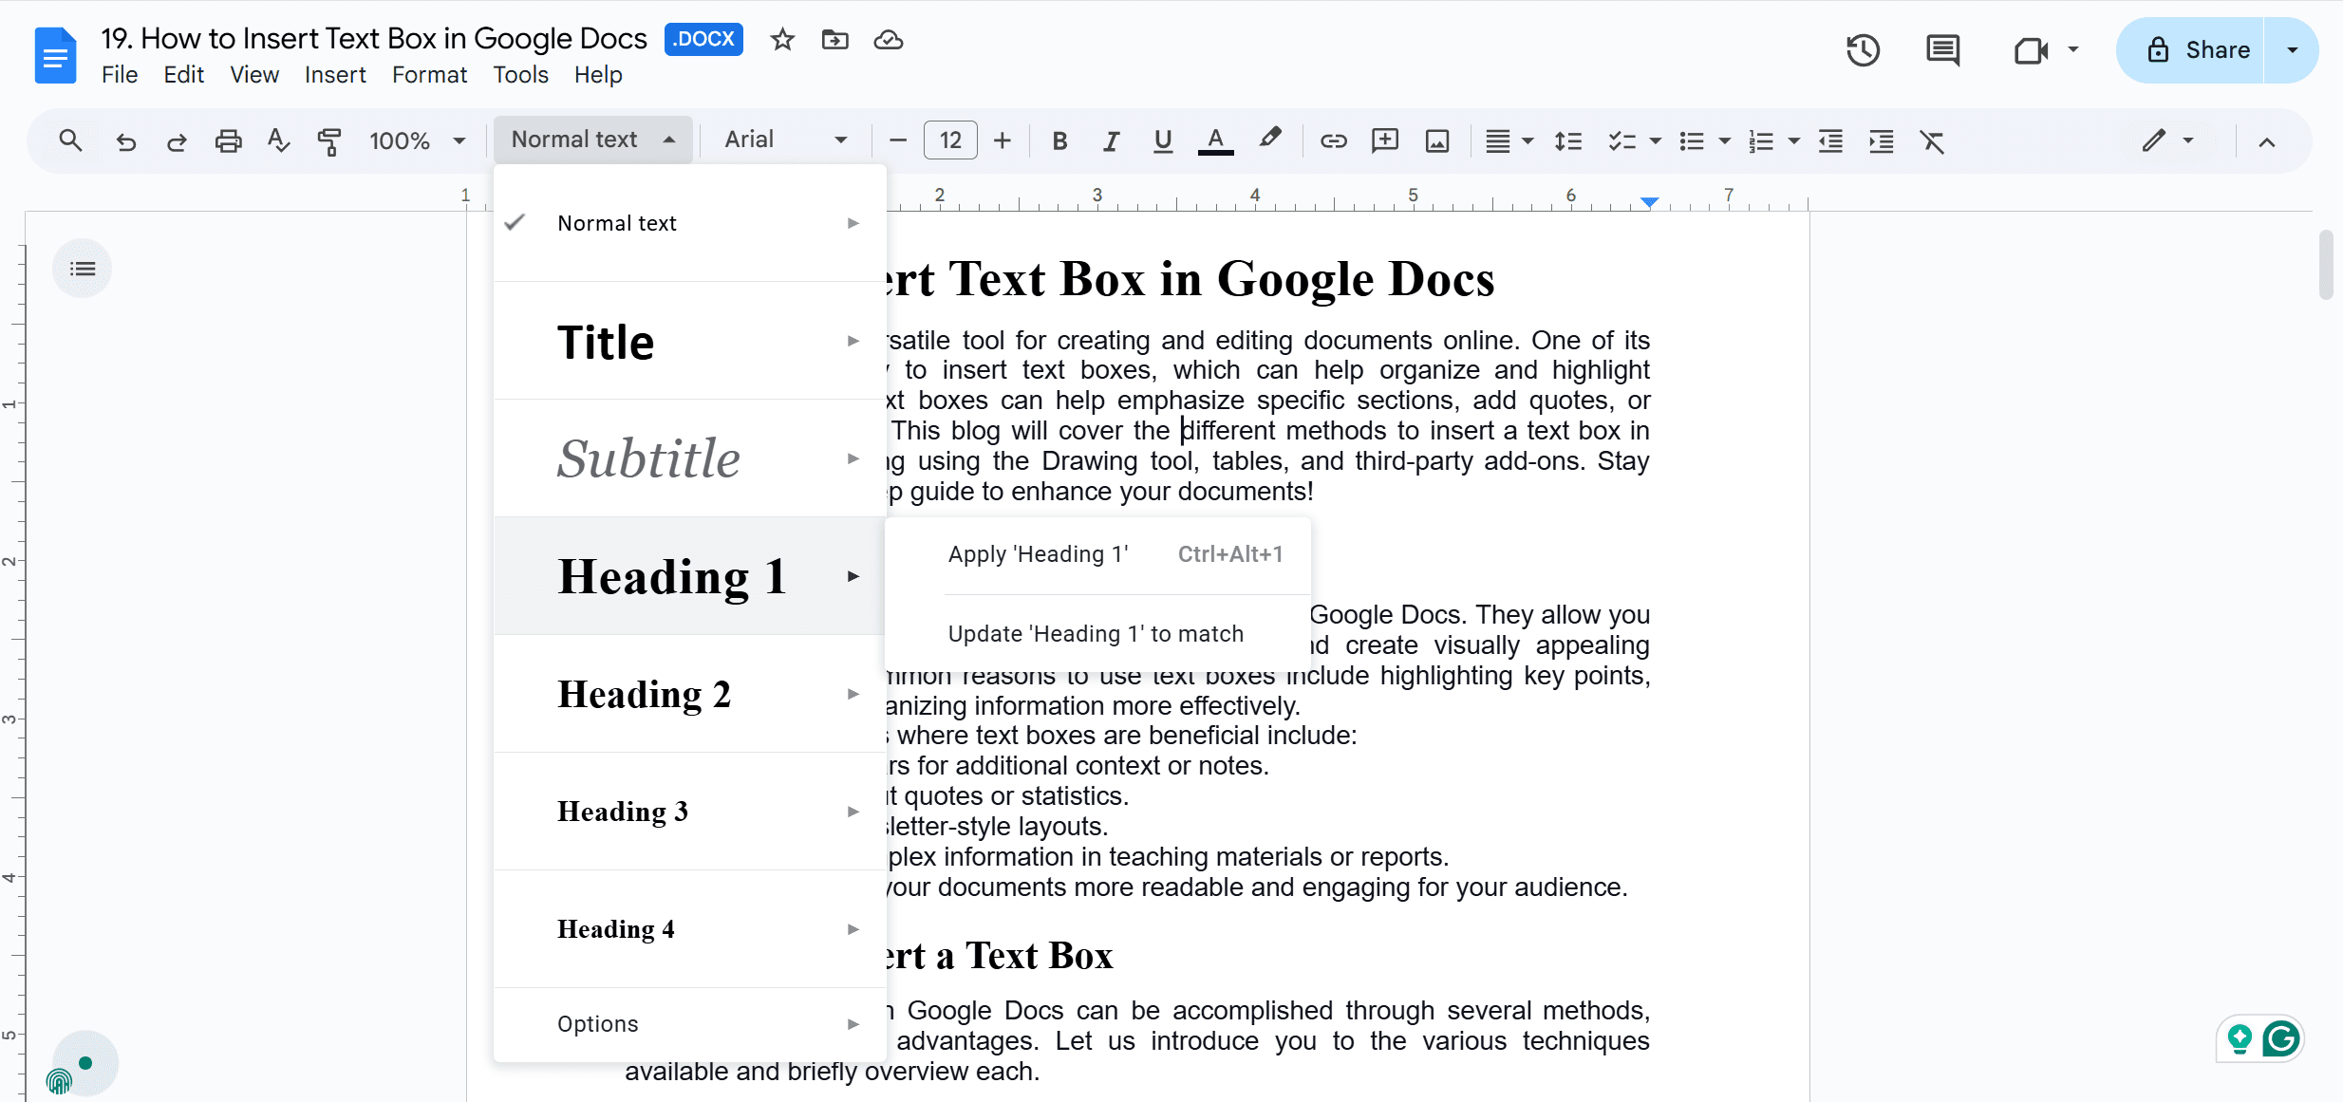This screenshot has height=1102, width=2343.
Task: Check cloud save status icon
Action: point(889,40)
